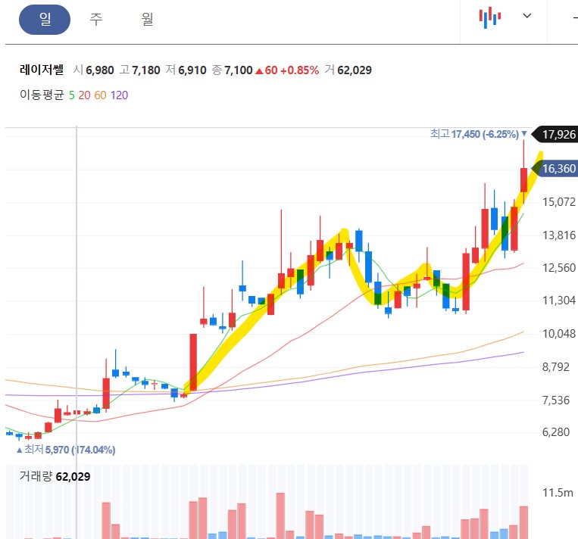This screenshot has width=578, height=539.
Task: Click the high price value 7,180
Action: (146, 70)
